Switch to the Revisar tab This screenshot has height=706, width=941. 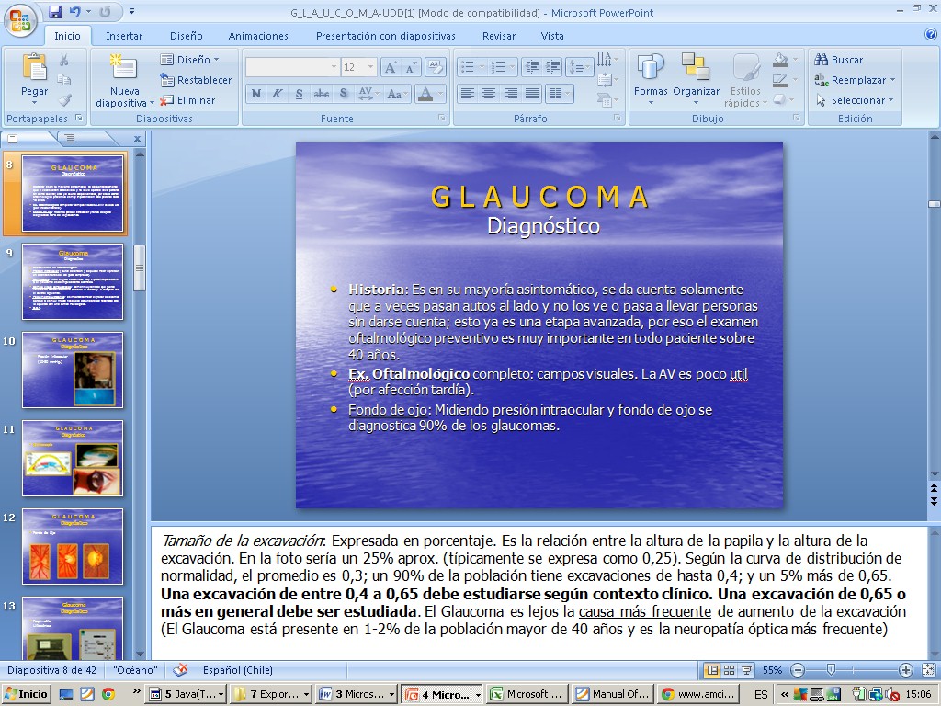click(499, 36)
